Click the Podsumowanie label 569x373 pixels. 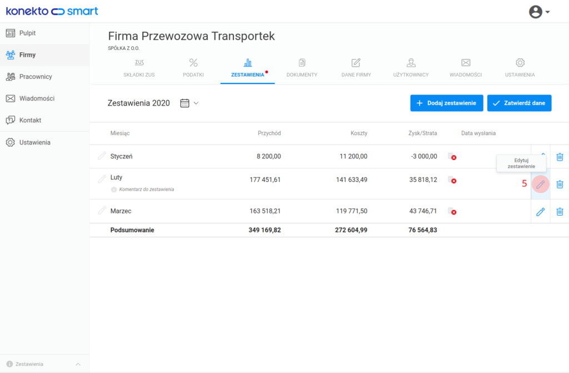point(132,230)
